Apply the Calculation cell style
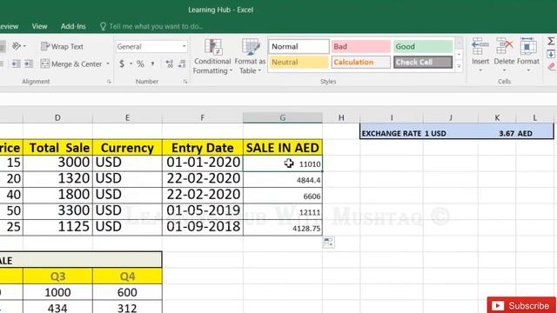This screenshot has height=313, width=557. (x=360, y=62)
